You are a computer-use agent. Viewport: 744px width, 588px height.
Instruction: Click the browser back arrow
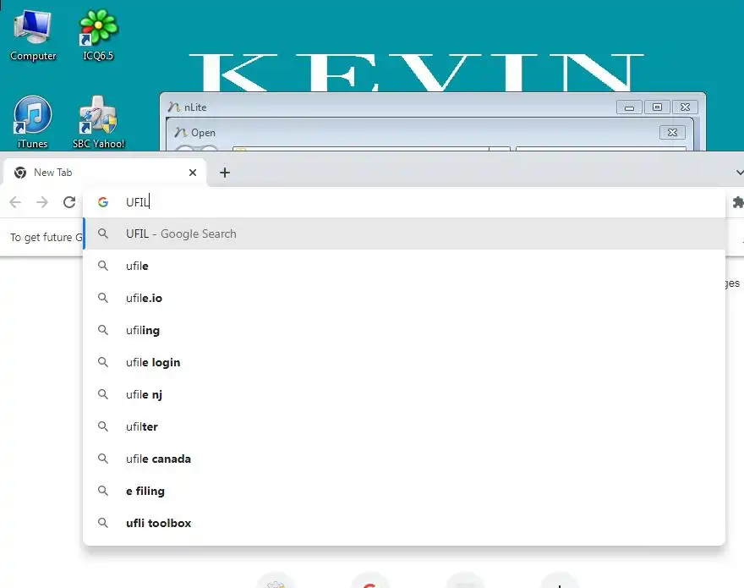(x=15, y=202)
